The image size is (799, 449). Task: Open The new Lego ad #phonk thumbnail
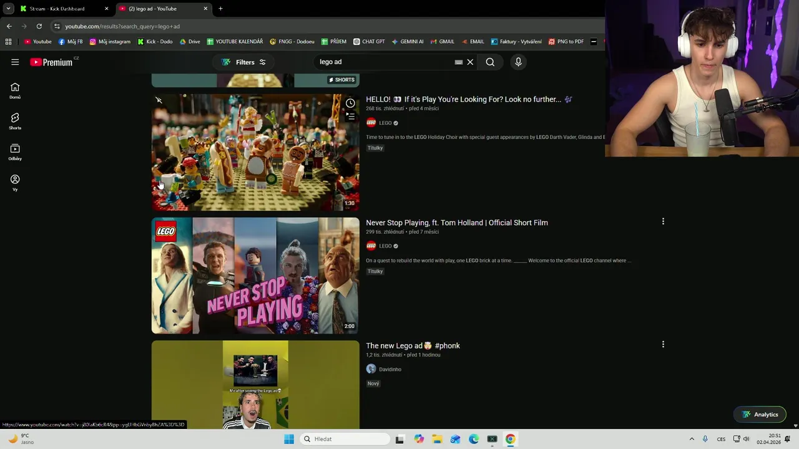coord(255,385)
